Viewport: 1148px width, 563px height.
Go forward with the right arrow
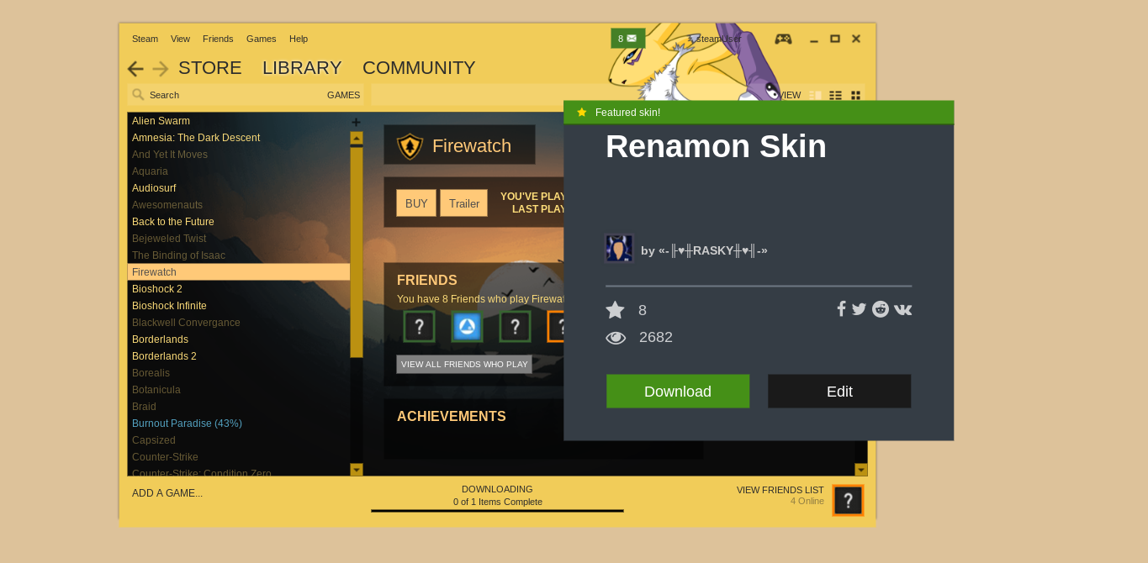[x=161, y=69]
